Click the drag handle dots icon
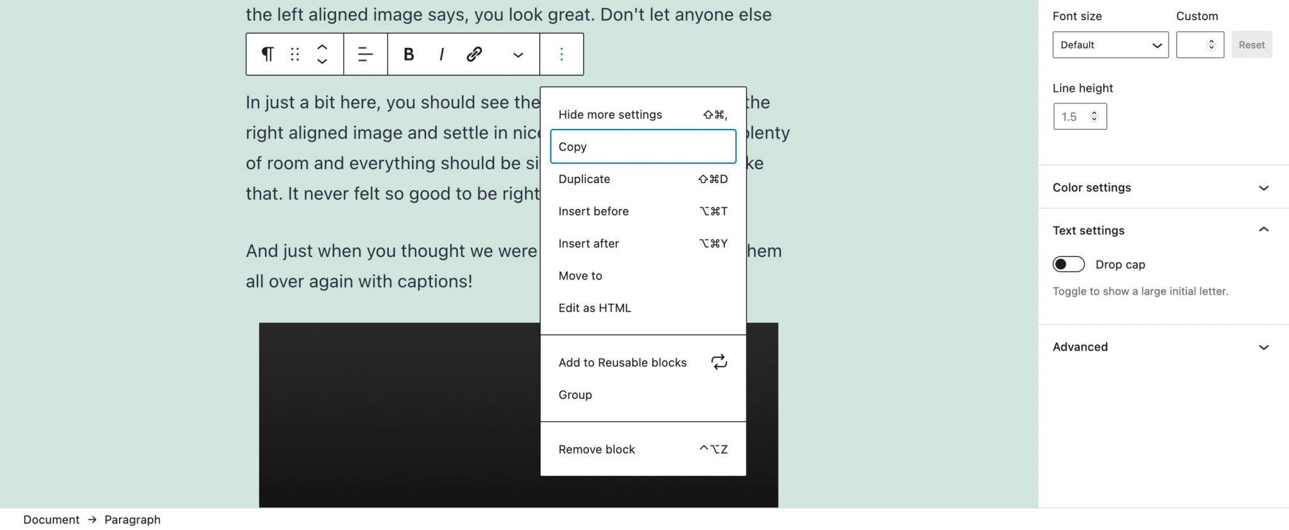The image size is (1289, 530). click(295, 54)
